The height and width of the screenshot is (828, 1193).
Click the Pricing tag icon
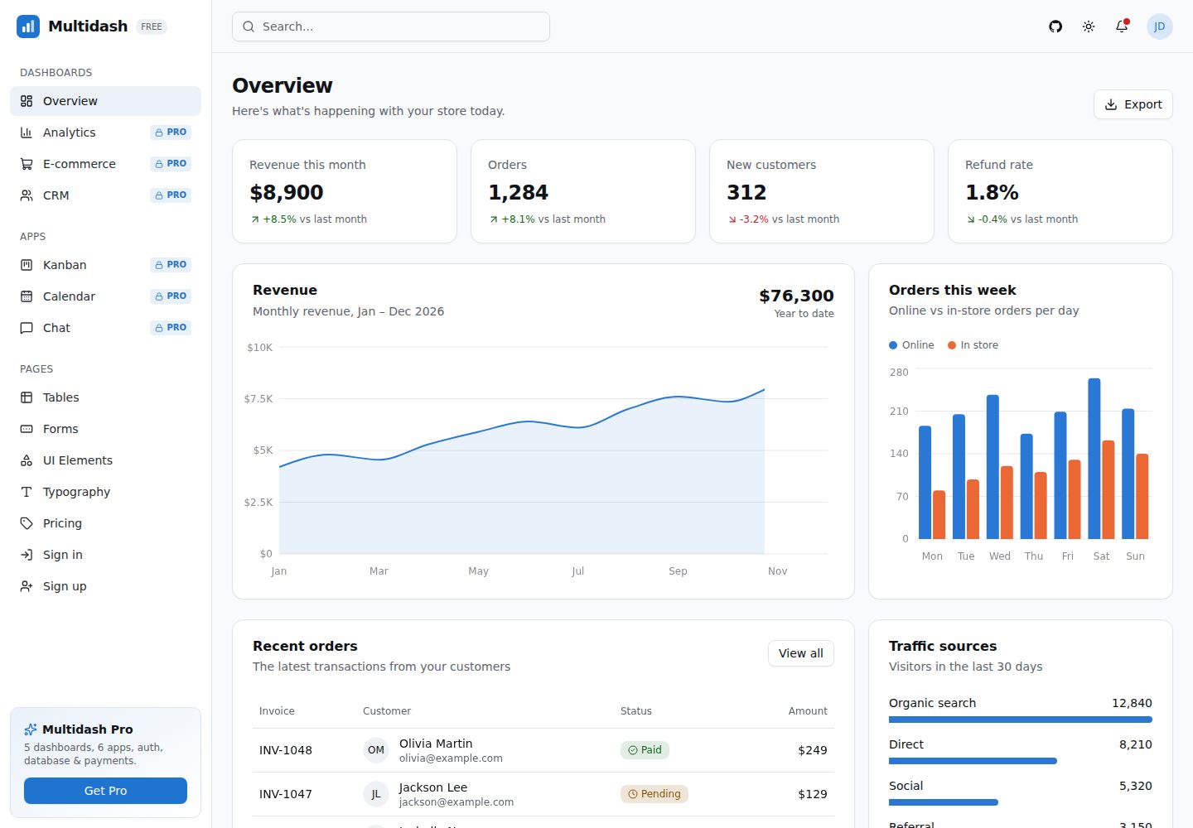coord(27,523)
